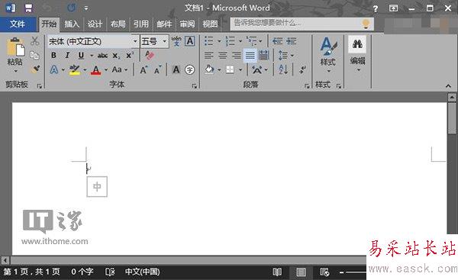Click the phonetic guide (wén) icon
The width and height of the screenshot is (458, 280).
(x=176, y=41)
